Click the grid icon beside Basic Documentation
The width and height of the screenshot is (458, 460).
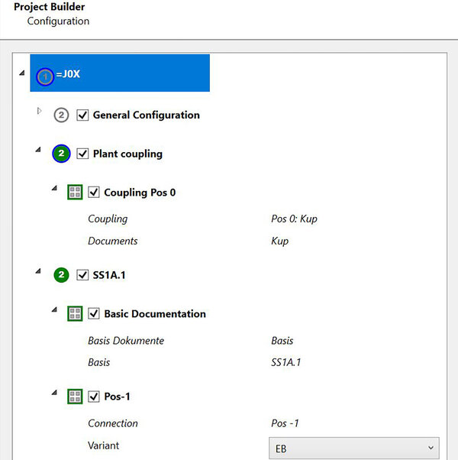coord(75,313)
